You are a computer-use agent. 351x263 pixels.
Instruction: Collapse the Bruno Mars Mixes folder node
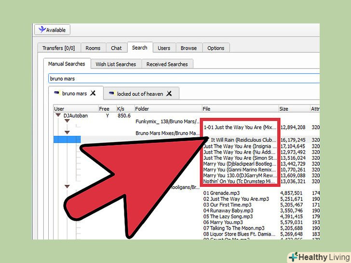(x=67, y=132)
